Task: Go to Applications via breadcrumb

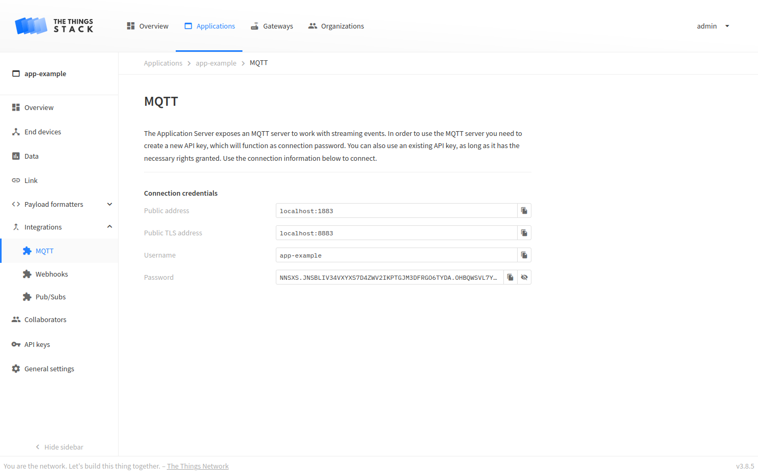Action: coord(163,62)
